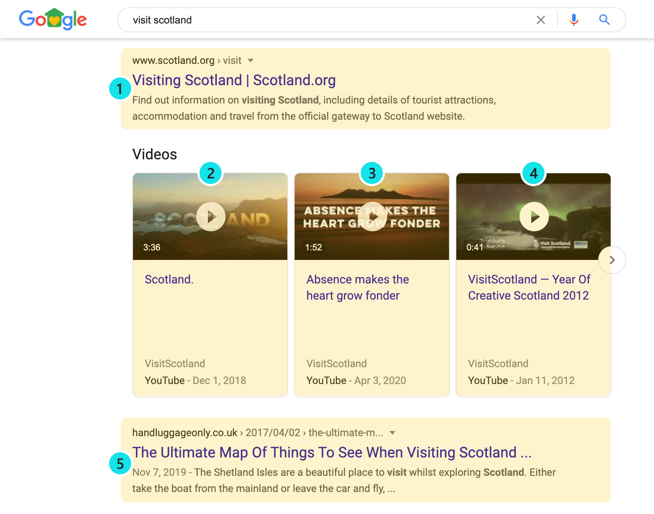
Task: Play the 0:41 Year Of Creative Scotland video
Action: coord(534,217)
